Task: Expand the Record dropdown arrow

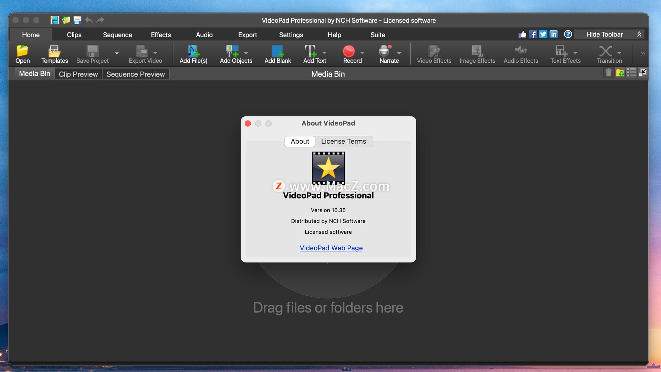Action: 362,53
